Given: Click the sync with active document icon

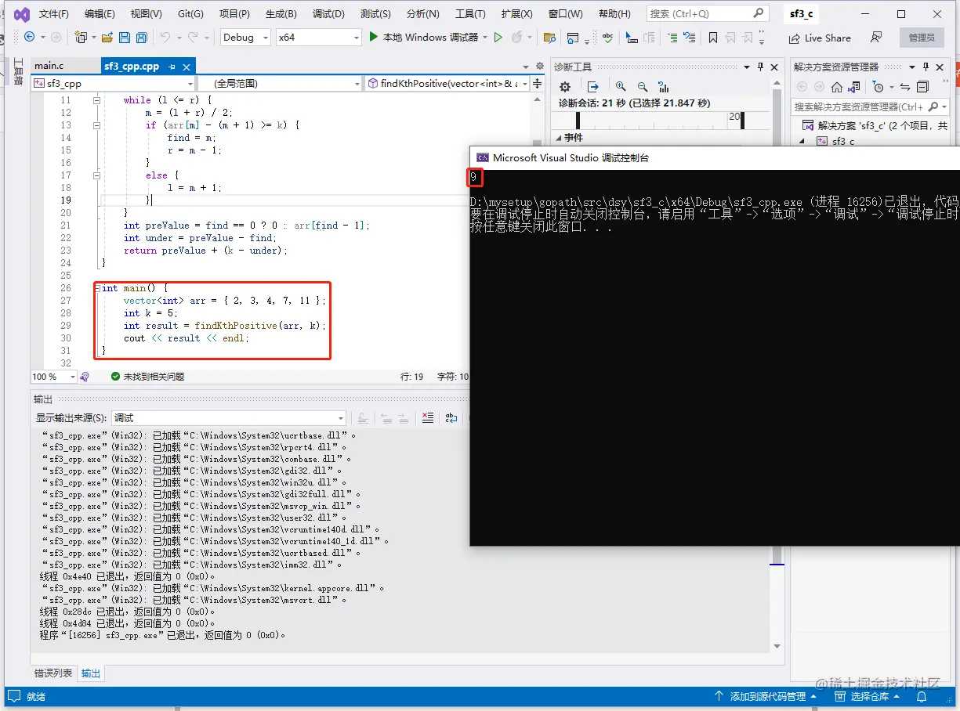Looking at the screenshot, I should pos(905,87).
